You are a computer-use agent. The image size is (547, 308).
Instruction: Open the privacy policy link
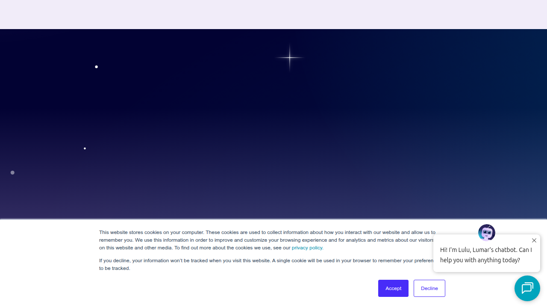(307, 248)
